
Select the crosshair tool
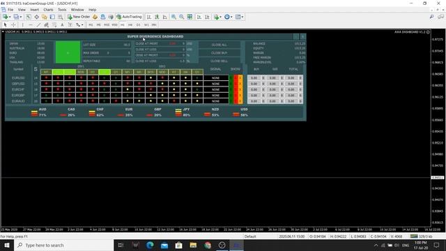[13, 25]
